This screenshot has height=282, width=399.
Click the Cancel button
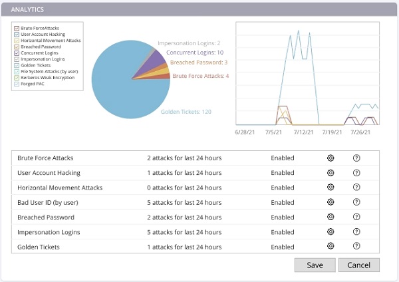[358, 265]
